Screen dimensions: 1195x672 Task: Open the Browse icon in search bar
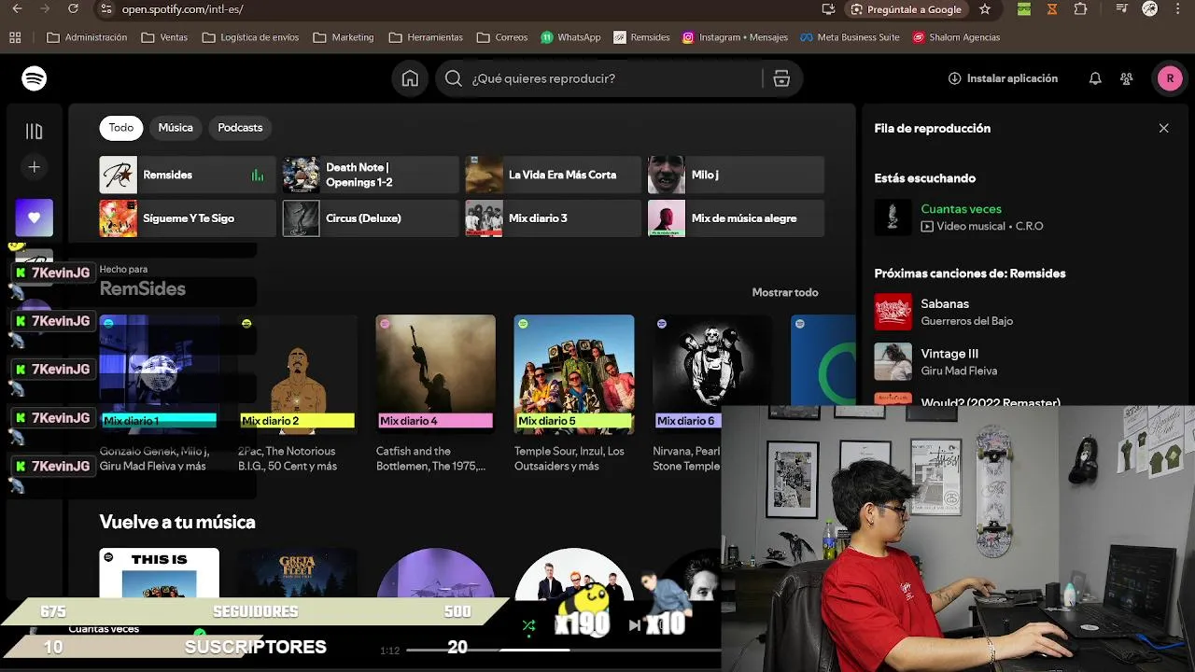coord(781,78)
